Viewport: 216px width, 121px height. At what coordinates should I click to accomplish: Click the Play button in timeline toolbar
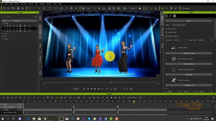pyautogui.click(x=103, y=97)
